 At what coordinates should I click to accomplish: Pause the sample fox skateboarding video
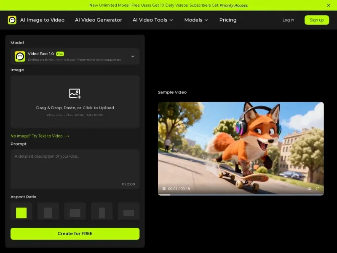(x=164, y=189)
